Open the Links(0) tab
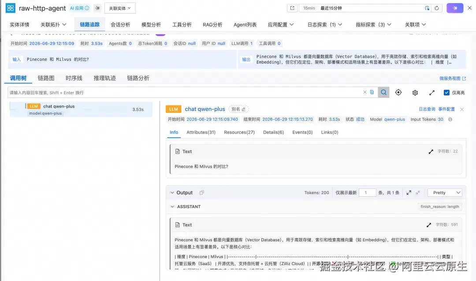The image size is (476, 281). 330,132
